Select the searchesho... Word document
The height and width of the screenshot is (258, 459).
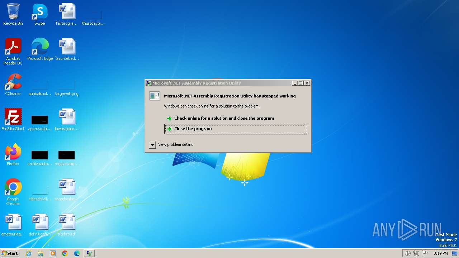67,190
